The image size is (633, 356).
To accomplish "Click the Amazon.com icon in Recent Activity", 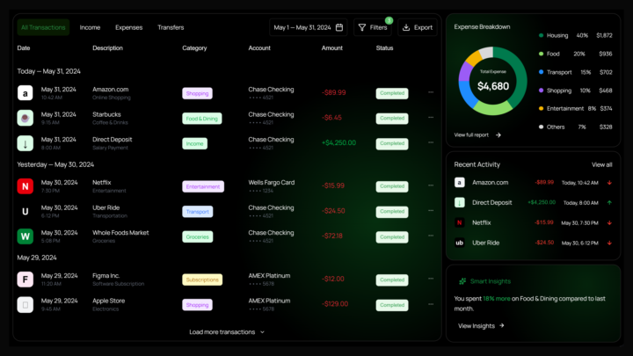I will [460, 183].
